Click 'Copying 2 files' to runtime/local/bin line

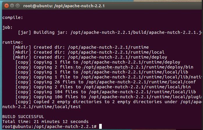click(103, 87)
